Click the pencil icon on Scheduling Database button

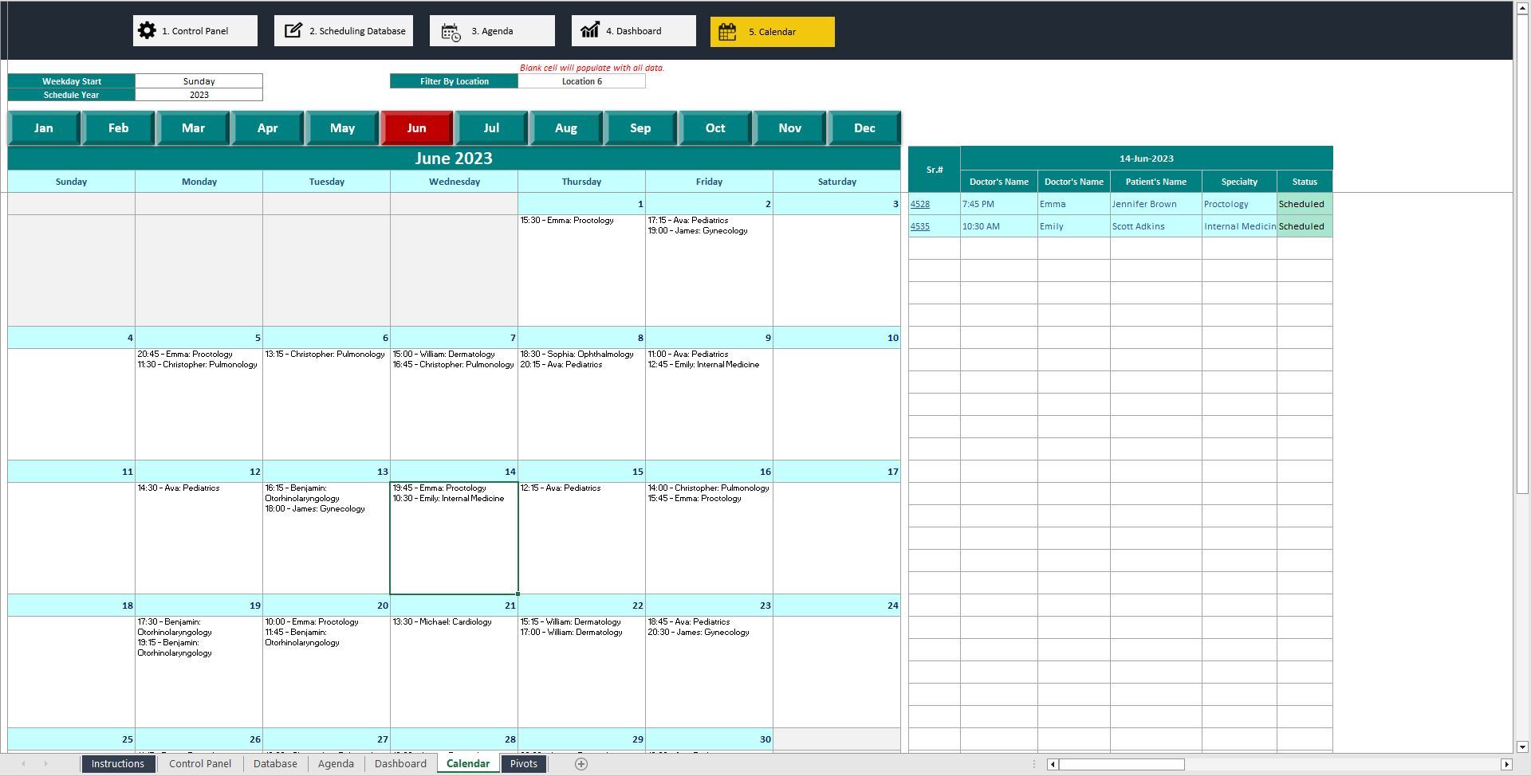[x=292, y=30]
